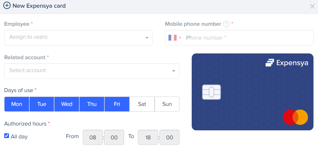Open the country code selector arrow
Screen dimensions: 318x150
click(x=180, y=38)
